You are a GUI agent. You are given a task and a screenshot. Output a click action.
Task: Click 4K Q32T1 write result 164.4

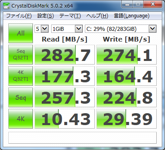pos(127,76)
